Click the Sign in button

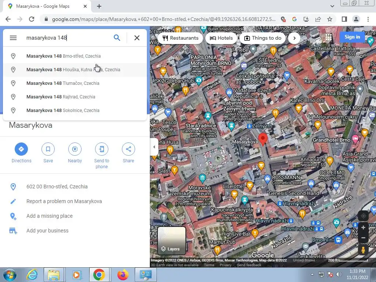pos(352,37)
